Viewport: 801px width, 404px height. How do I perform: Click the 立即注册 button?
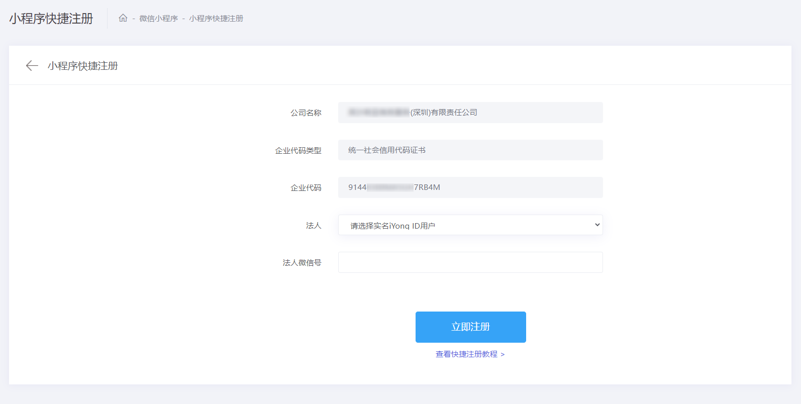[x=471, y=327]
